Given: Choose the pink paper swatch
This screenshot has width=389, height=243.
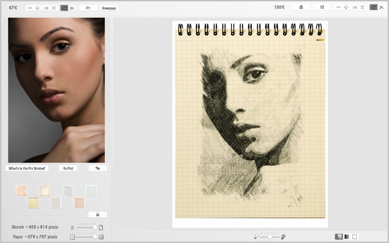Looking at the screenshot, I should coord(79,203).
